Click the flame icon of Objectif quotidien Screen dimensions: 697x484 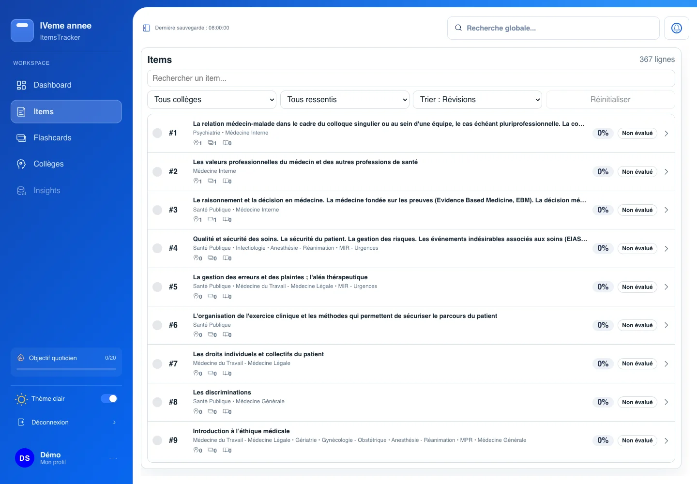tap(21, 358)
